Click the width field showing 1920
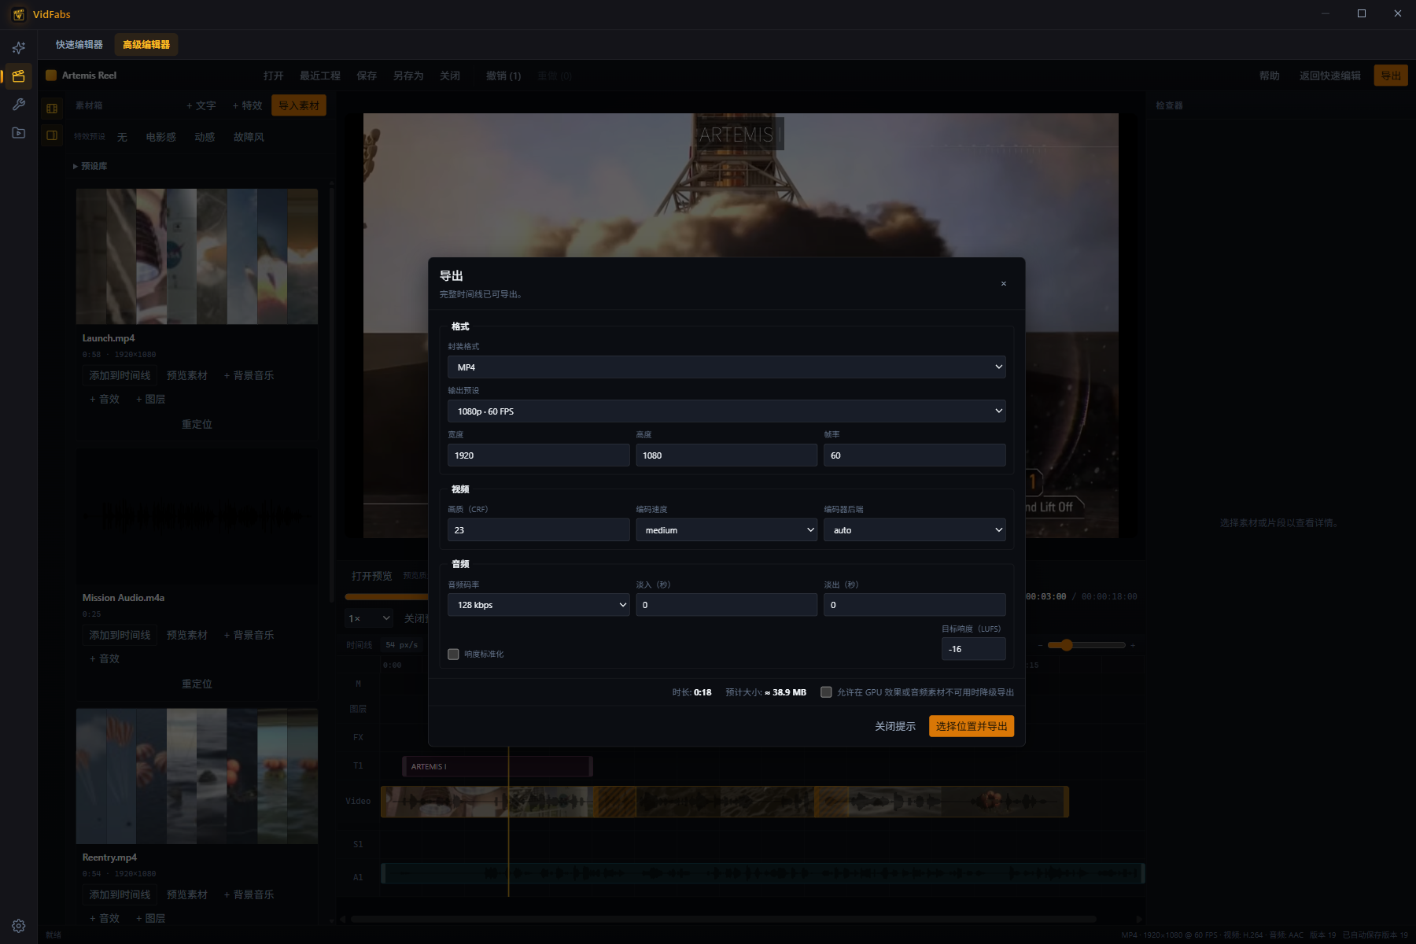 539,455
